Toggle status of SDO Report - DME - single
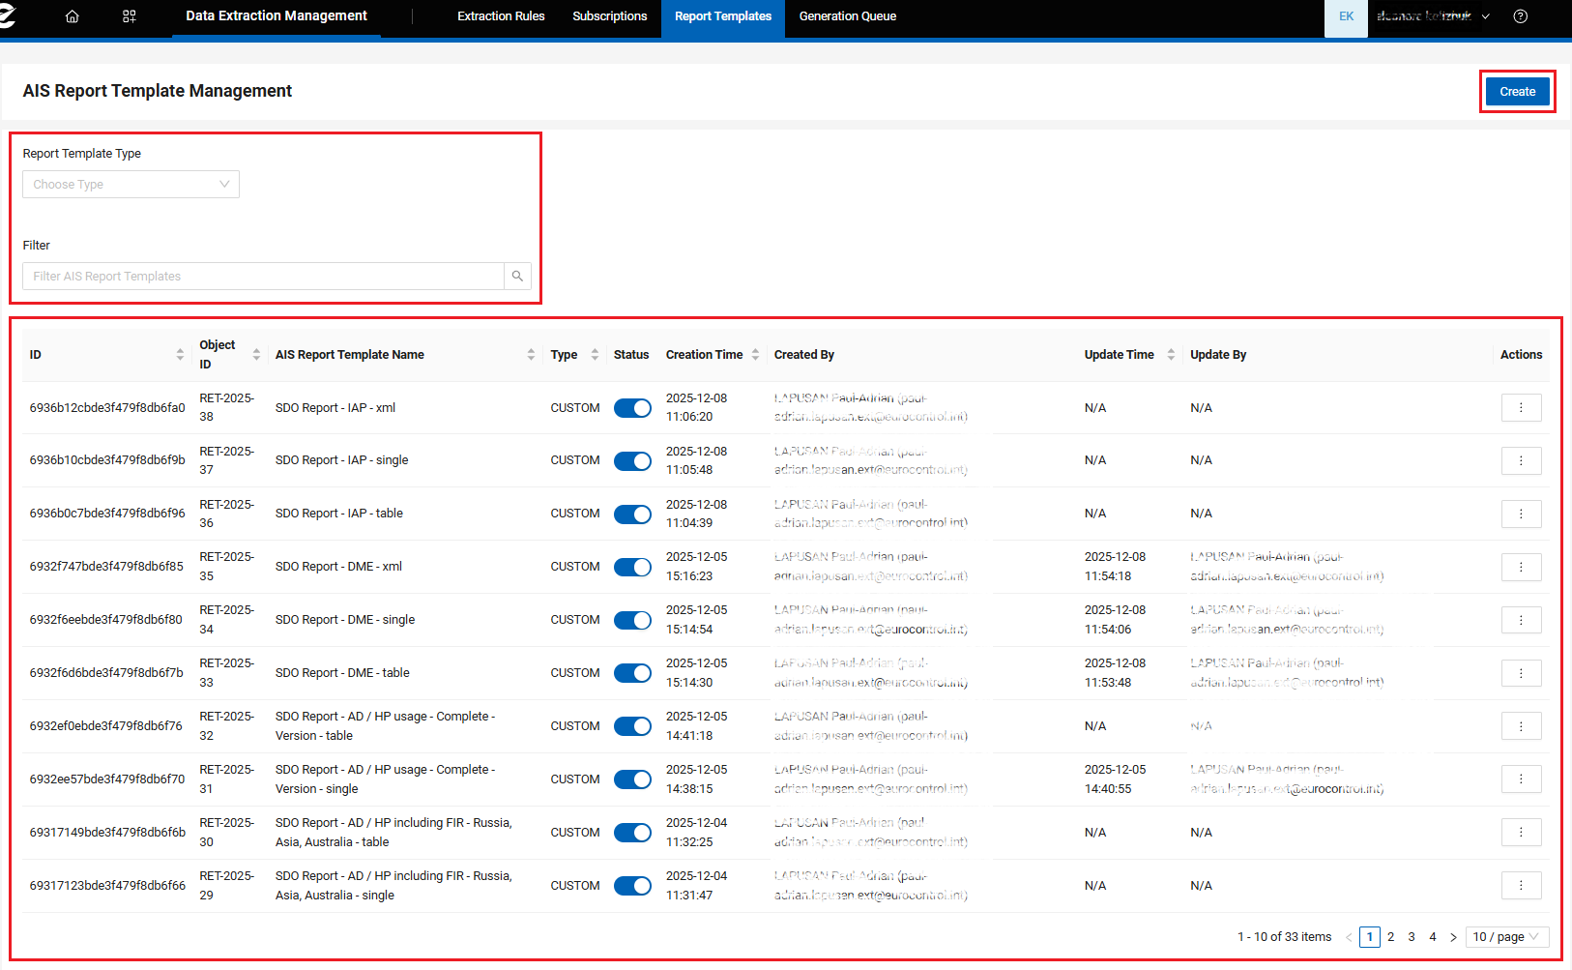Image resolution: width=1572 pixels, height=970 pixels. [x=632, y=621]
